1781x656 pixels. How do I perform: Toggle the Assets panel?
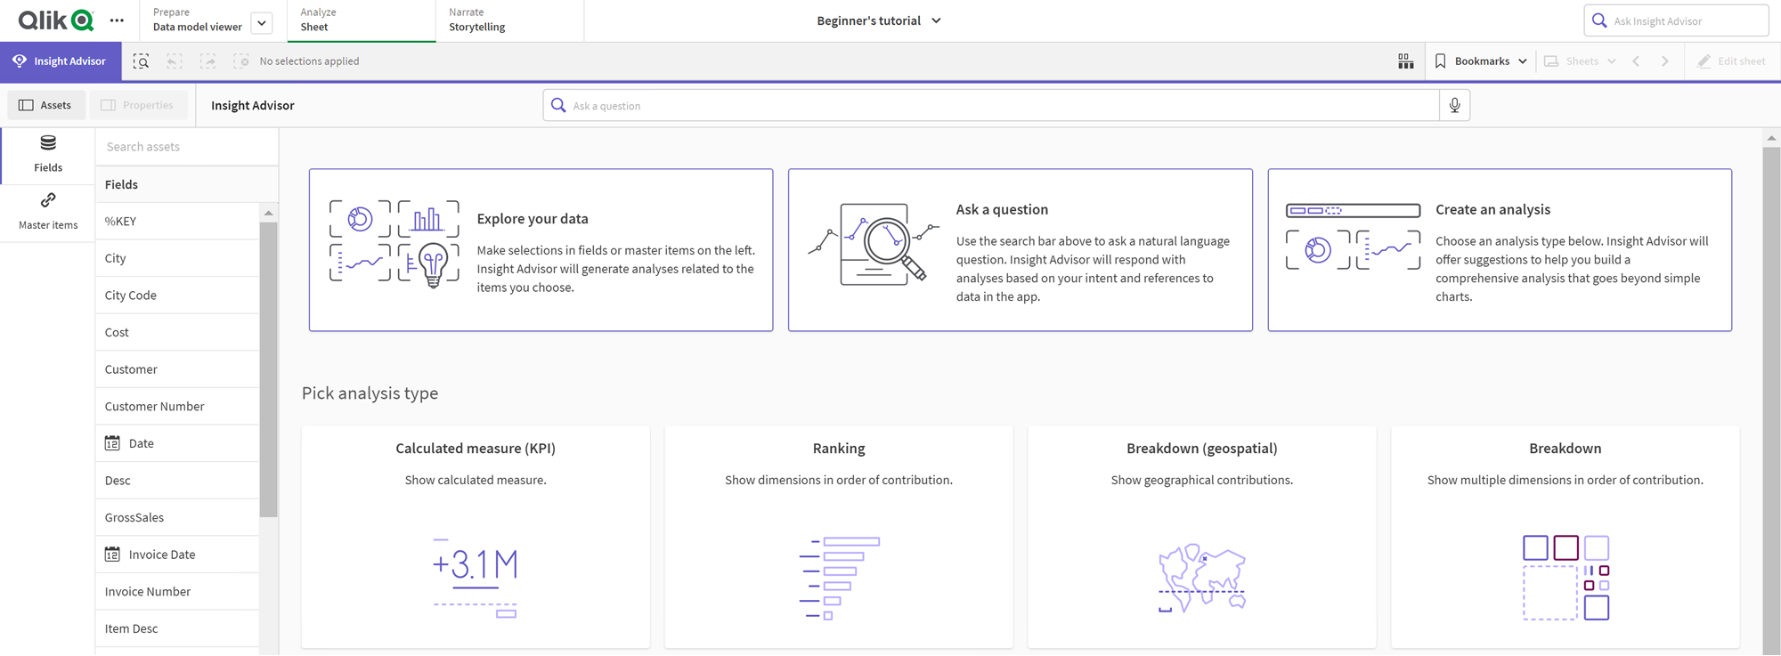pos(45,105)
